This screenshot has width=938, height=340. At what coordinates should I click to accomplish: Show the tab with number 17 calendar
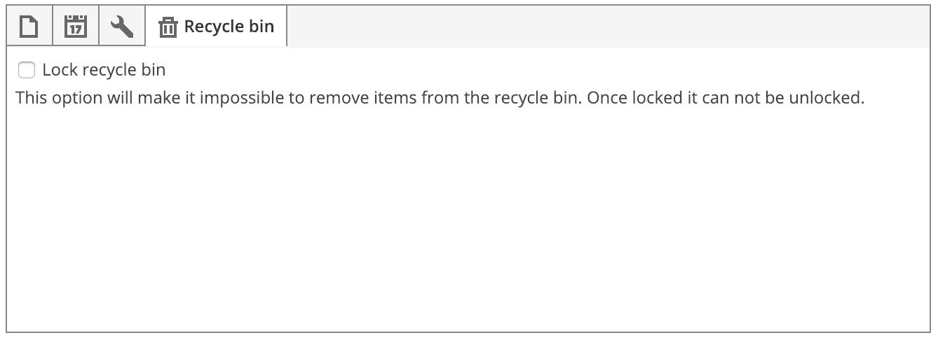(75, 27)
